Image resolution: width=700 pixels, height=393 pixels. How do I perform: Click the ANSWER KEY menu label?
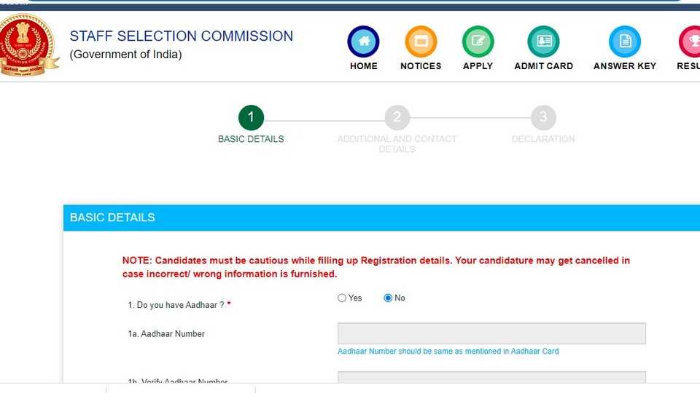coord(625,66)
